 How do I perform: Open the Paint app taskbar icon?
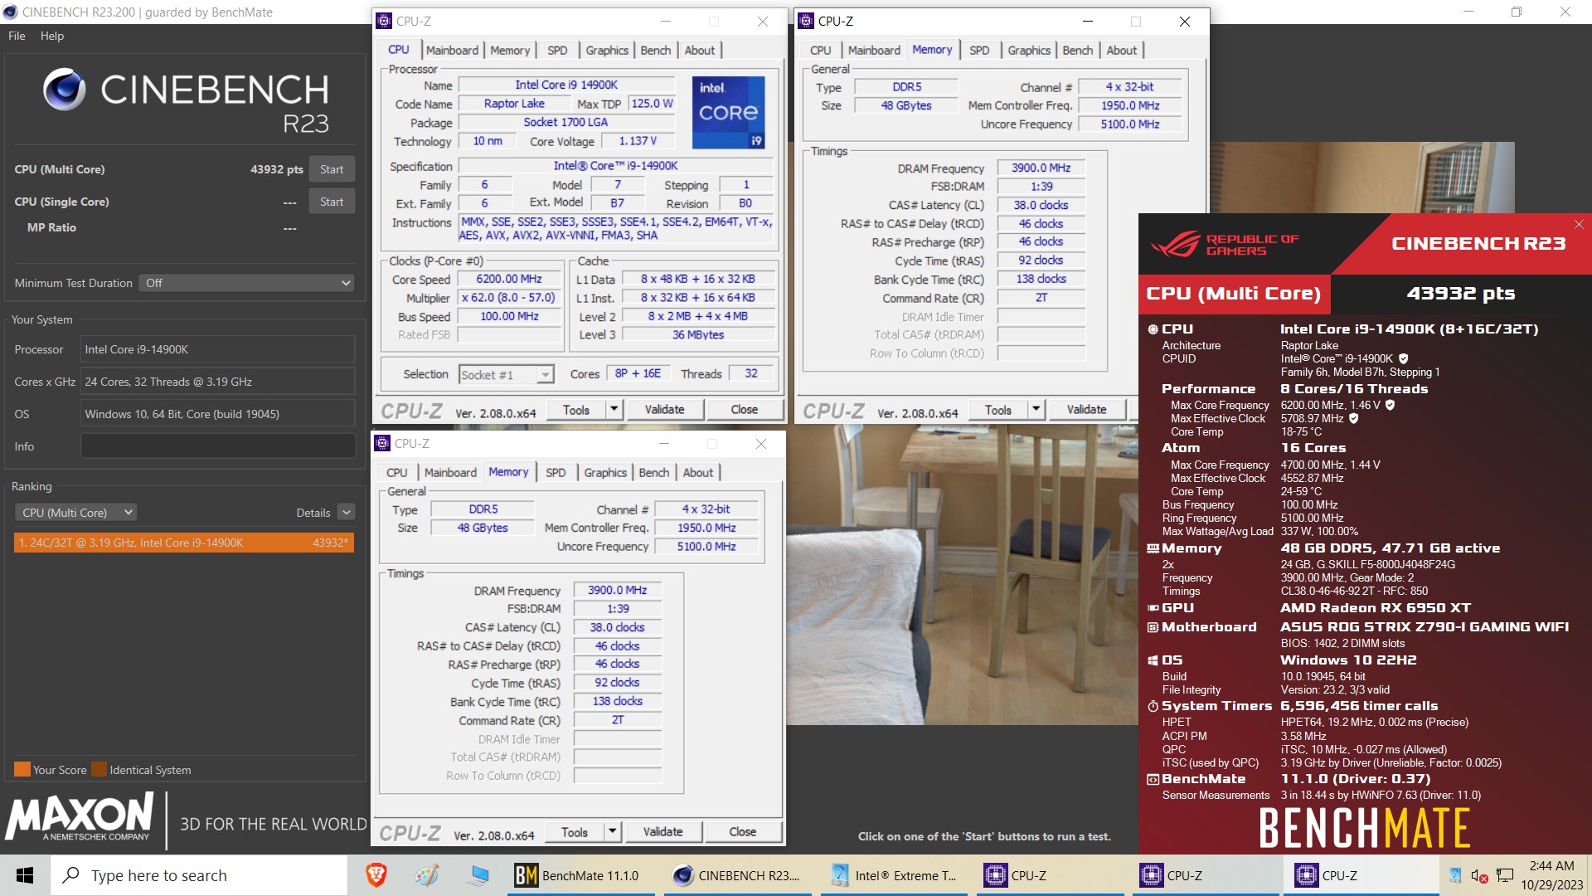pyautogui.click(x=427, y=875)
